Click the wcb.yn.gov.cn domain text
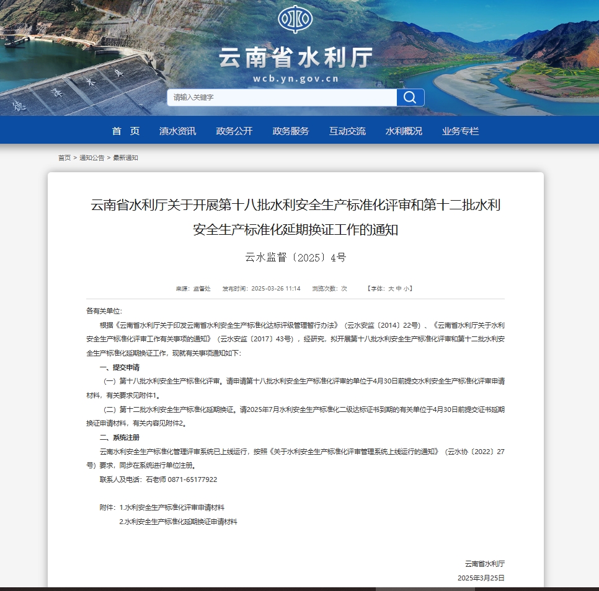The height and width of the screenshot is (591, 599). point(295,79)
